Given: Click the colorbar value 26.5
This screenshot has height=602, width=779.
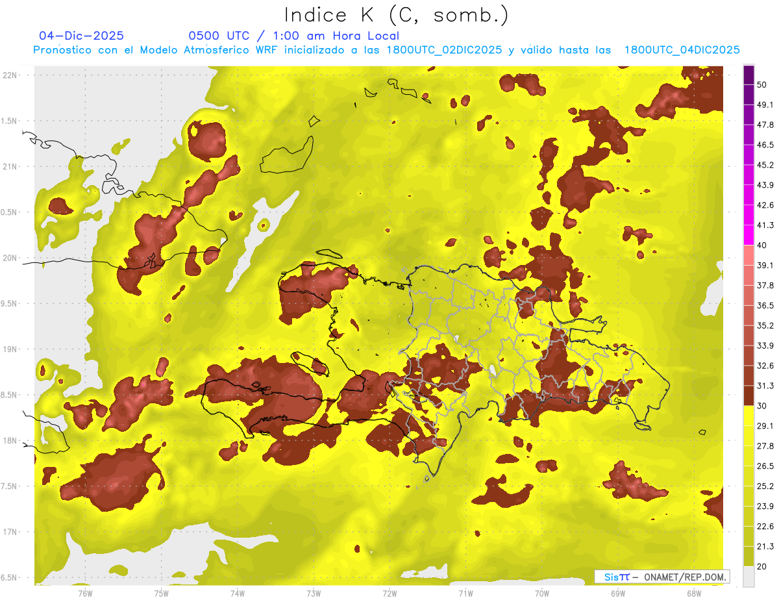Looking at the screenshot, I should click(765, 466).
